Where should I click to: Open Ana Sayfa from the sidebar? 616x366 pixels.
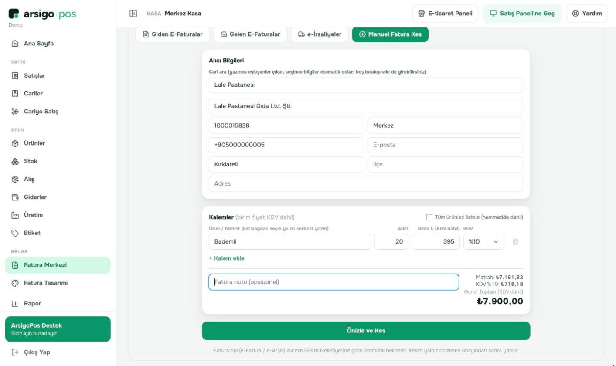pyautogui.click(x=58, y=44)
